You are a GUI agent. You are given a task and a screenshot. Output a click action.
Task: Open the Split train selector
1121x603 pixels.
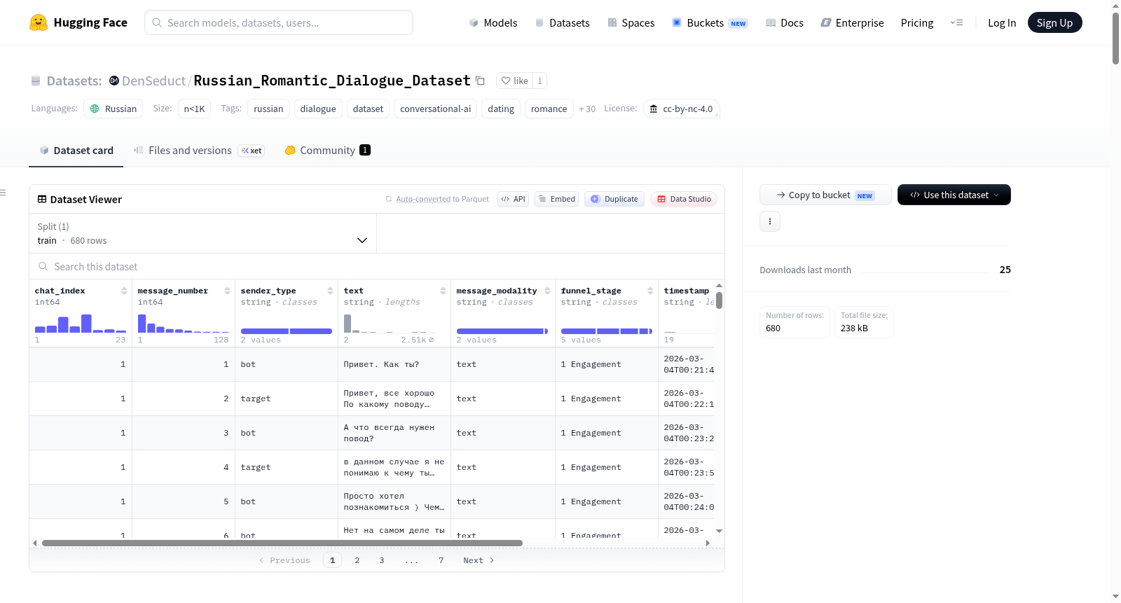point(202,233)
